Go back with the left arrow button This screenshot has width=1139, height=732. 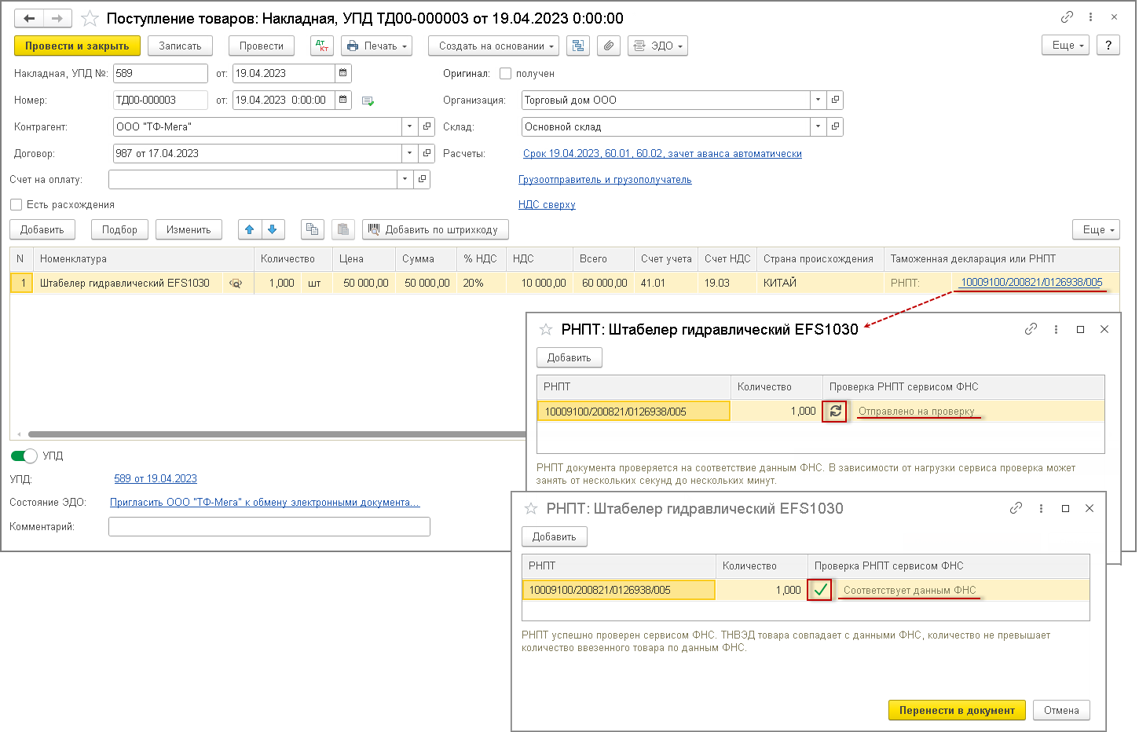[x=29, y=18]
